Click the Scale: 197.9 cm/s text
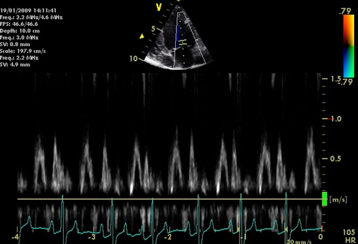The width and height of the screenshot is (358, 244). [23, 51]
